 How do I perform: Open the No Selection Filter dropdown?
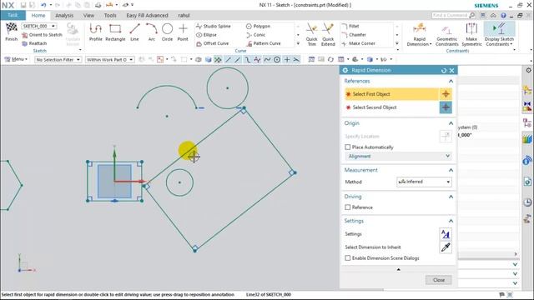(x=58, y=59)
